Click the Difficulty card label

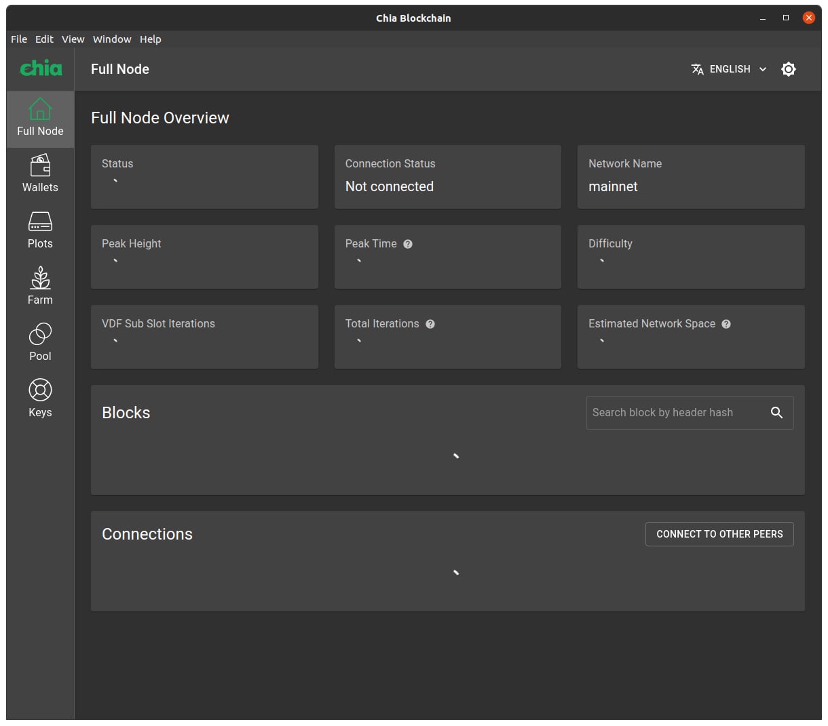610,243
